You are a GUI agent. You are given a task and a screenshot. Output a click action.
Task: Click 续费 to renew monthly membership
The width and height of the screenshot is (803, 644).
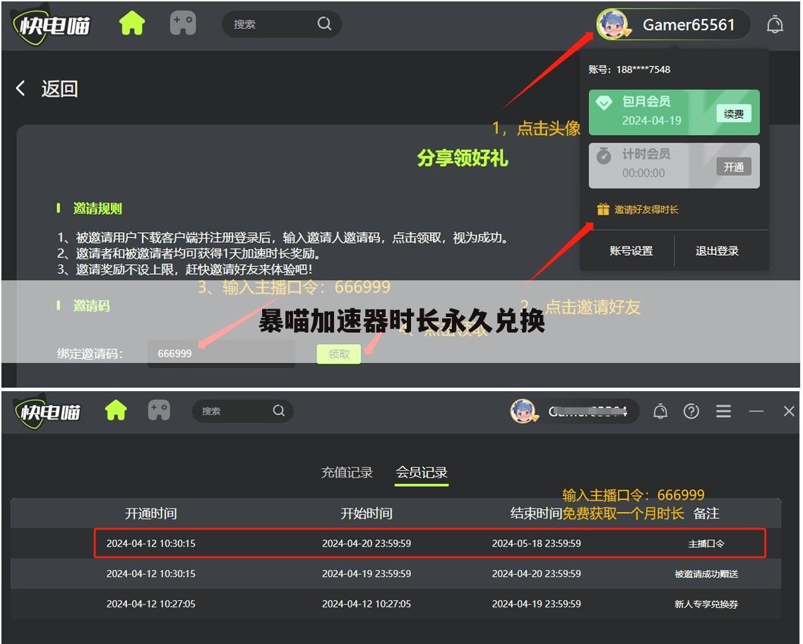[x=733, y=114]
